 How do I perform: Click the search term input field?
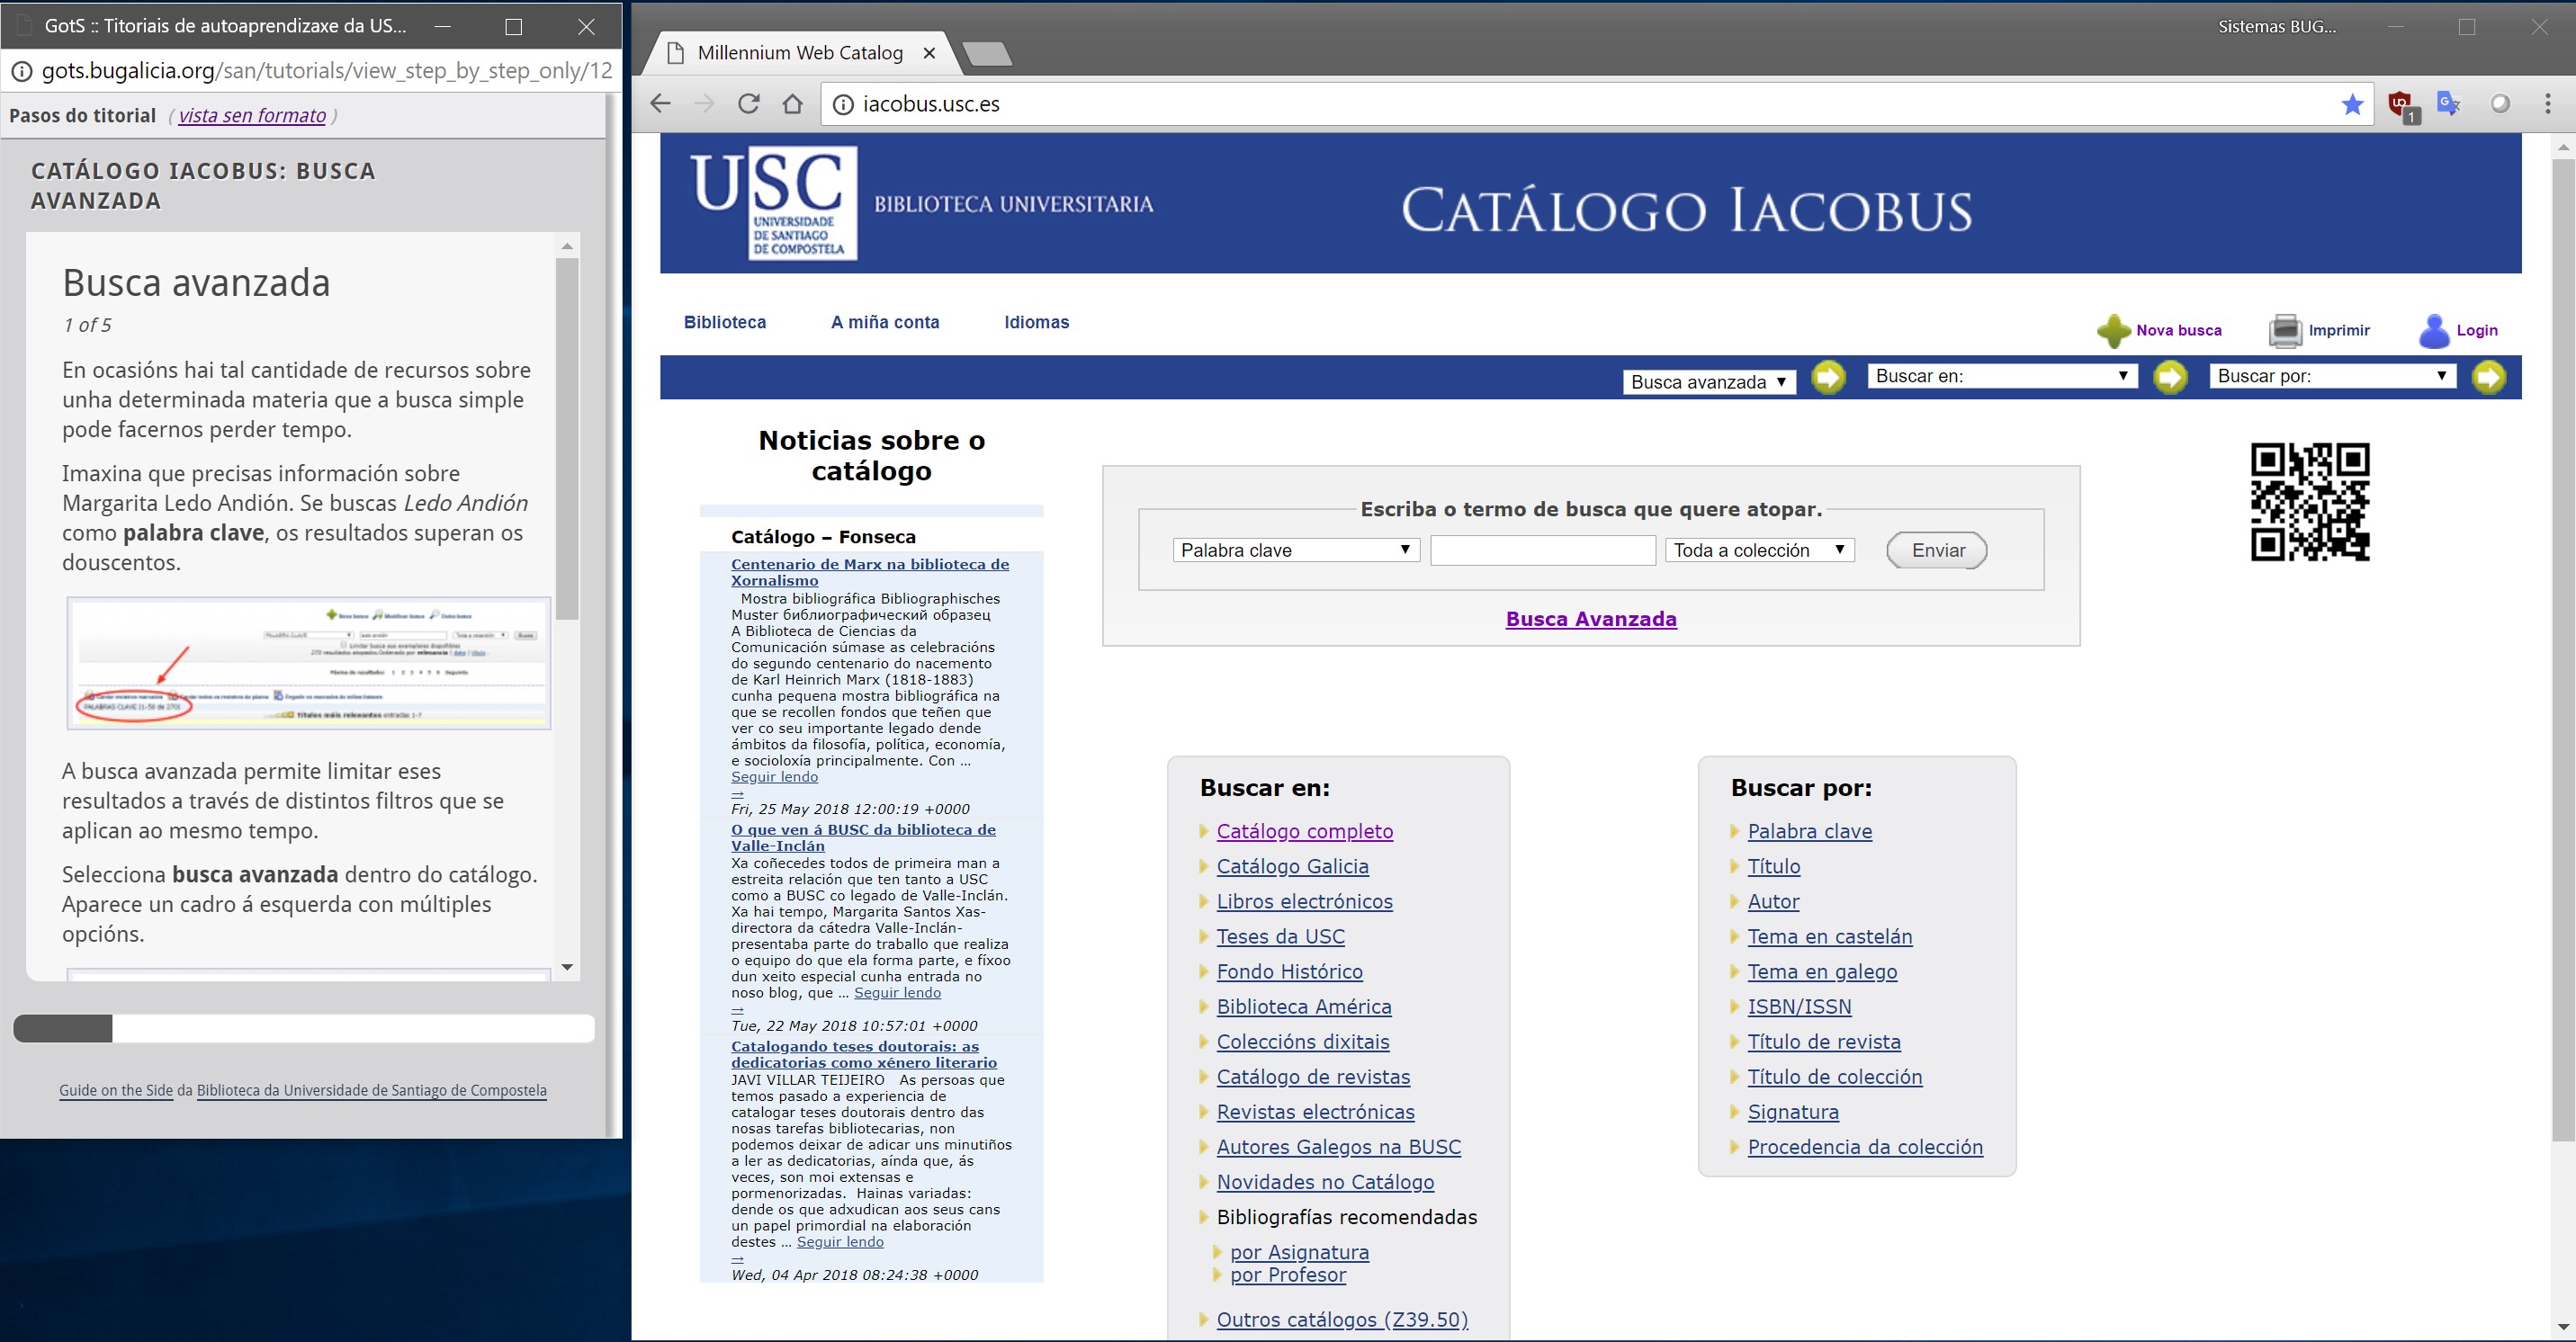1543,550
